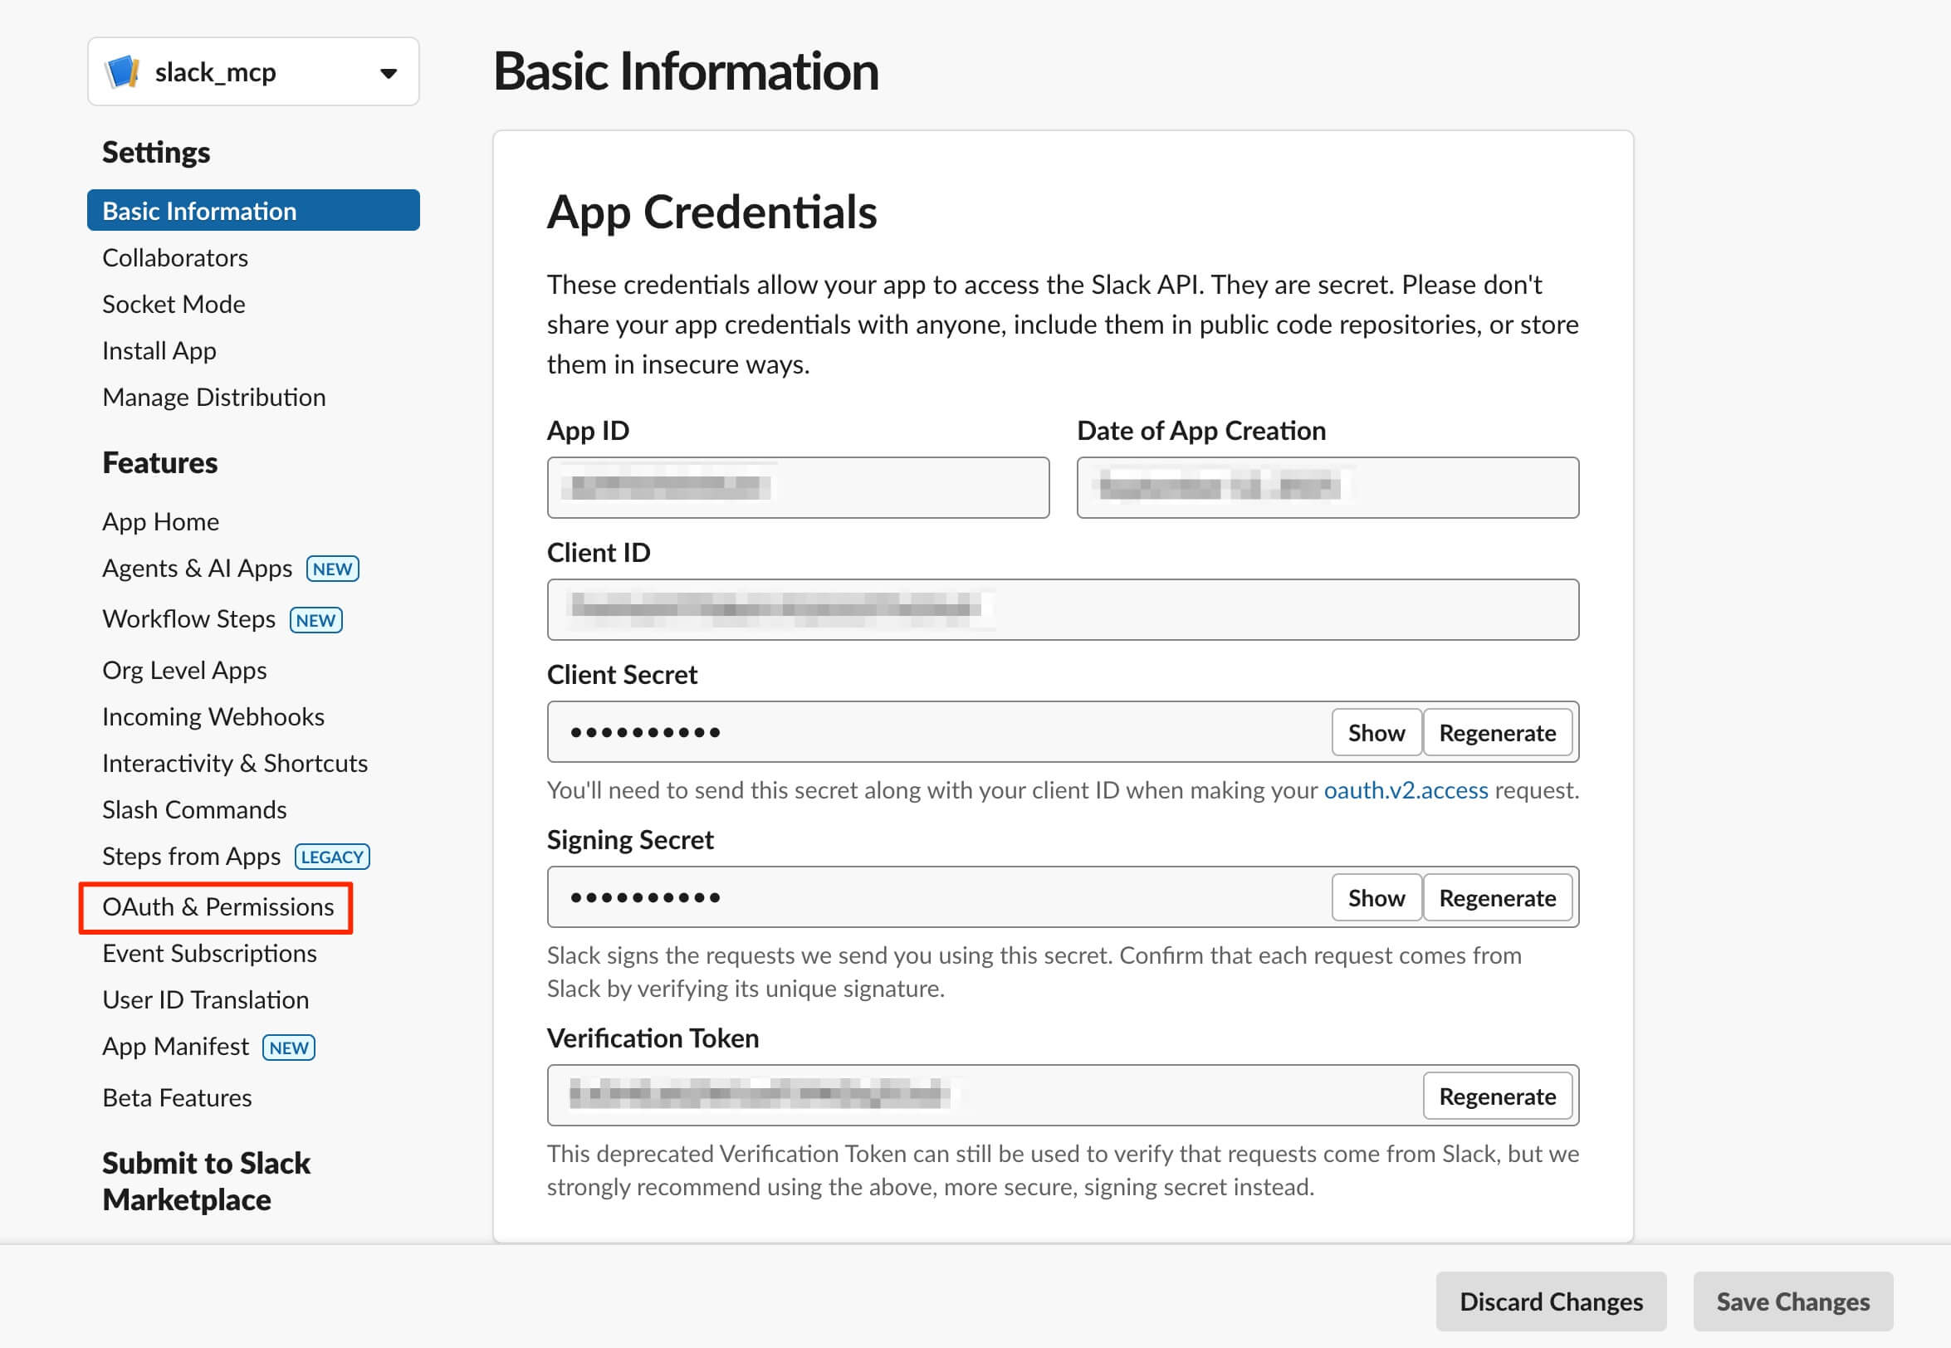
Task: Click the App ID field
Action: click(x=797, y=487)
